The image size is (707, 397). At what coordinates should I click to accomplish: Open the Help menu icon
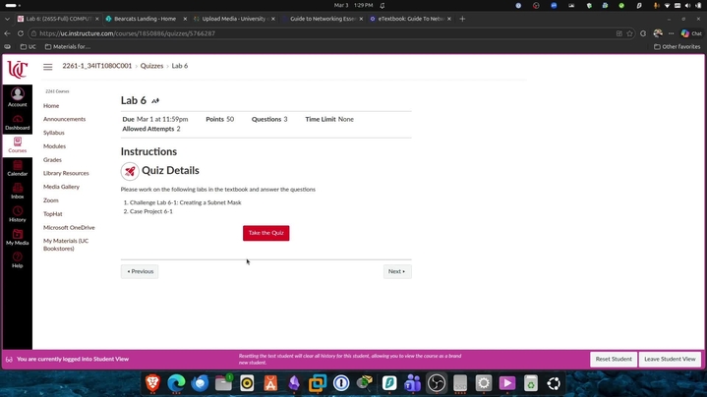click(17, 259)
